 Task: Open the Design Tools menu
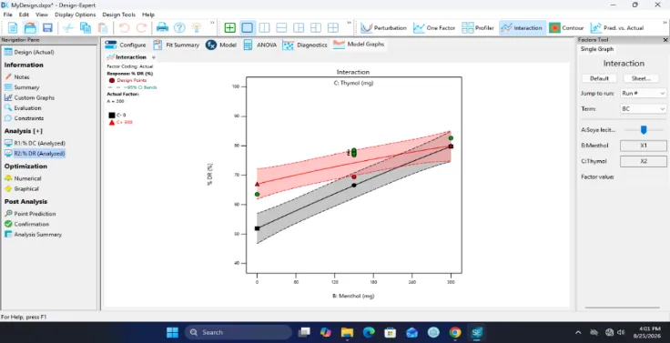pos(118,15)
